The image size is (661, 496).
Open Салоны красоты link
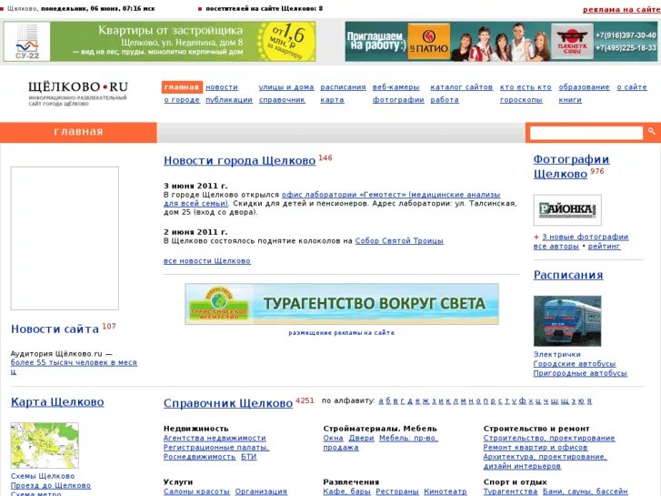point(196,491)
